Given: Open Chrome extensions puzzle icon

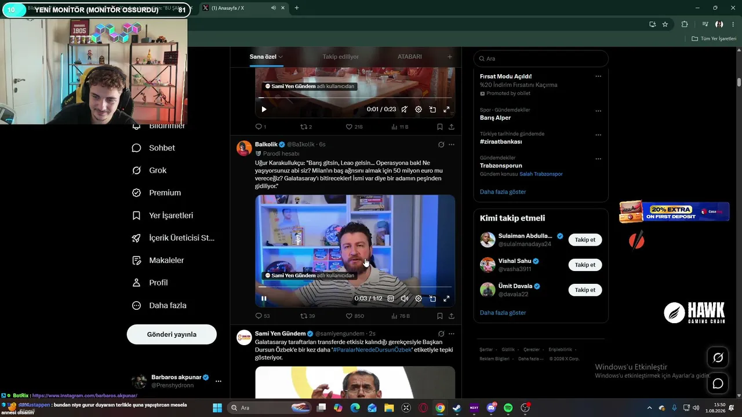Looking at the screenshot, I should tap(685, 24).
